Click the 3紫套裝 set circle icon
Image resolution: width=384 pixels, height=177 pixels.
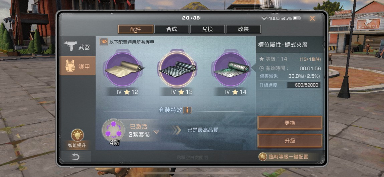pyautogui.click(x=113, y=130)
